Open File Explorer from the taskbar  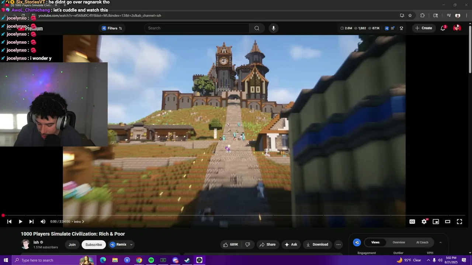115,260
